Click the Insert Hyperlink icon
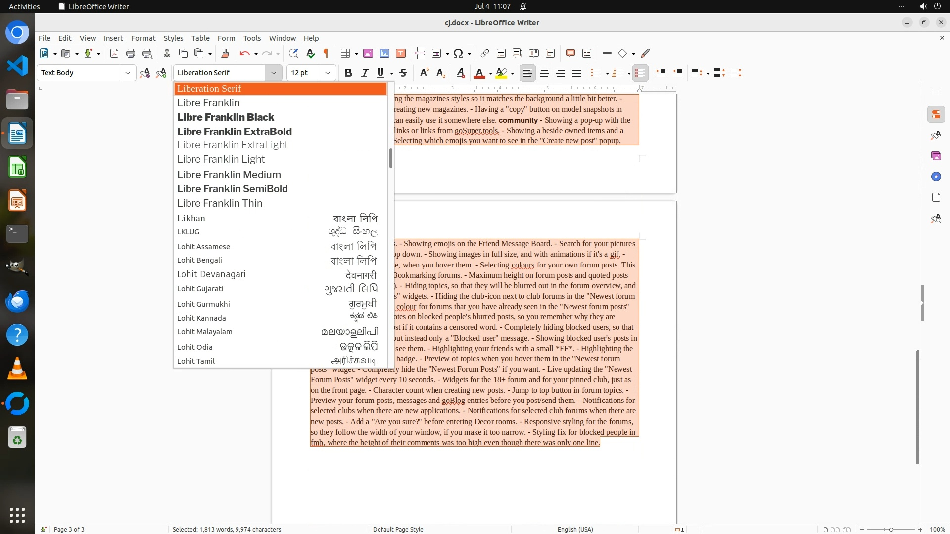This screenshot has width=950, height=534. [485, 53]
